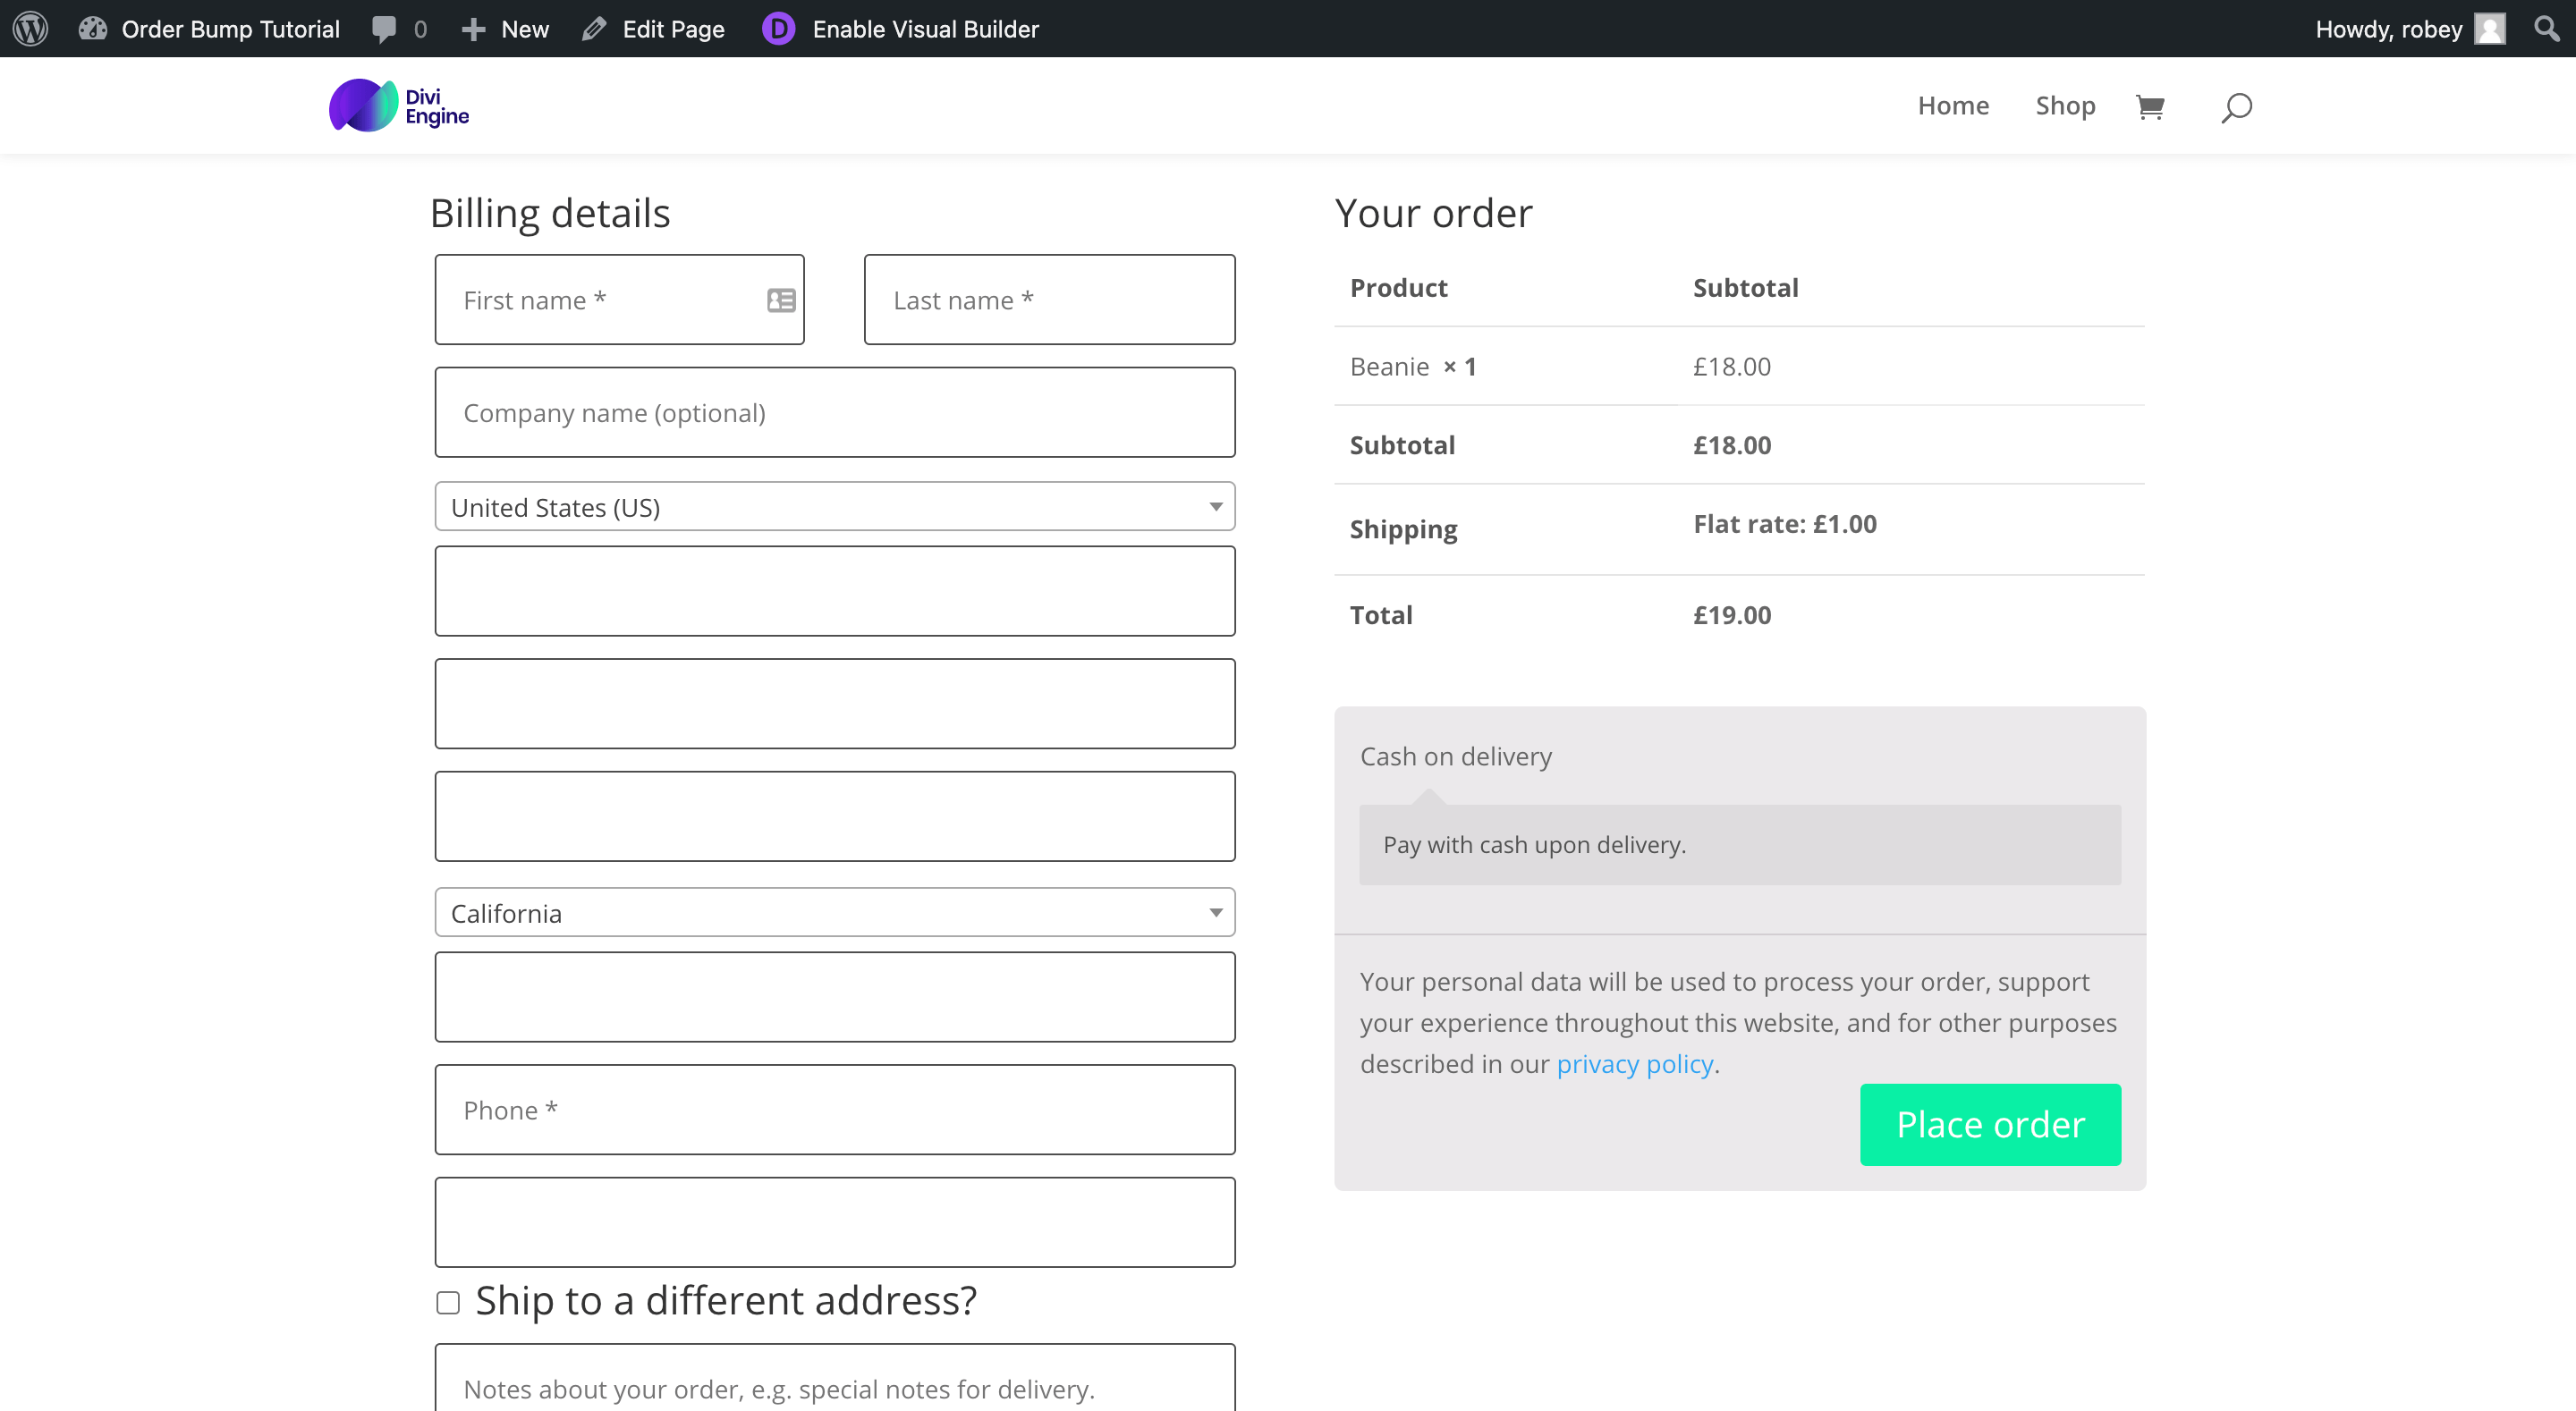
Task: Open the comments bubble icon
Action: click(384, 29)
